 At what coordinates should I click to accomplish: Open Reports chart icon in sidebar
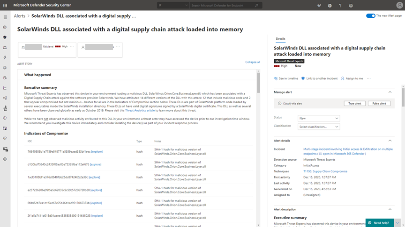(x=5, y=88)
